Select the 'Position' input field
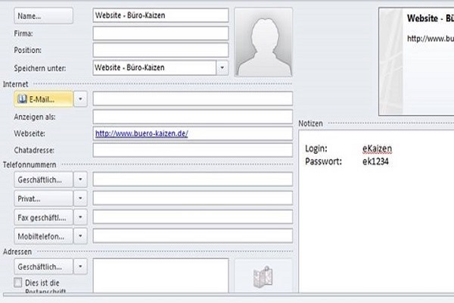The height and width of the screenshot is (303, 454). pyautogui.click(x=160, y=50)
